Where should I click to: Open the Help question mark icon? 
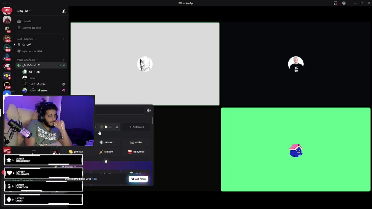tap(344, 3)
